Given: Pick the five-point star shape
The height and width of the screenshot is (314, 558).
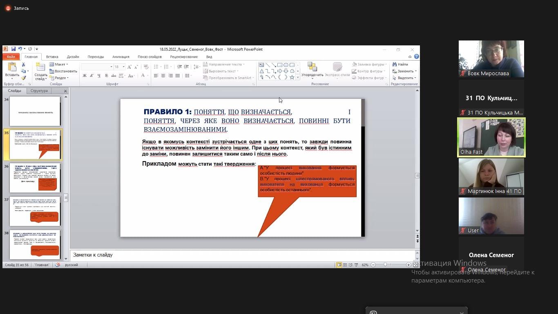Looking at the screenshot, I should coord(292,77).
